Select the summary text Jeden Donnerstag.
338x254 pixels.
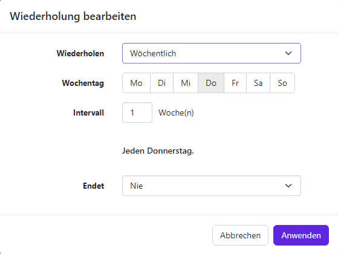tap(158, 151)
